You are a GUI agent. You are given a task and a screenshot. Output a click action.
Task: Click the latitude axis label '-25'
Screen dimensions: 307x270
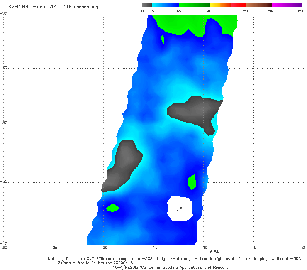coord(4,67)
